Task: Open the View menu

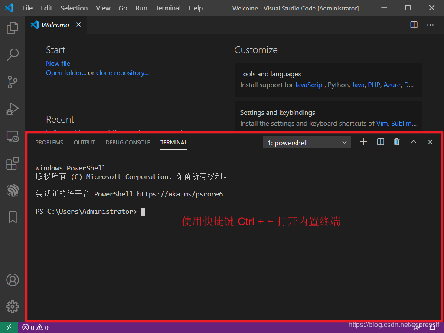Action: [103, 8]
